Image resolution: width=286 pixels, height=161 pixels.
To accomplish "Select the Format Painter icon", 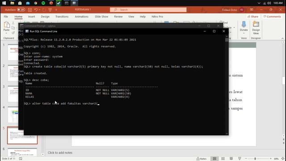I will click(13, 33).
